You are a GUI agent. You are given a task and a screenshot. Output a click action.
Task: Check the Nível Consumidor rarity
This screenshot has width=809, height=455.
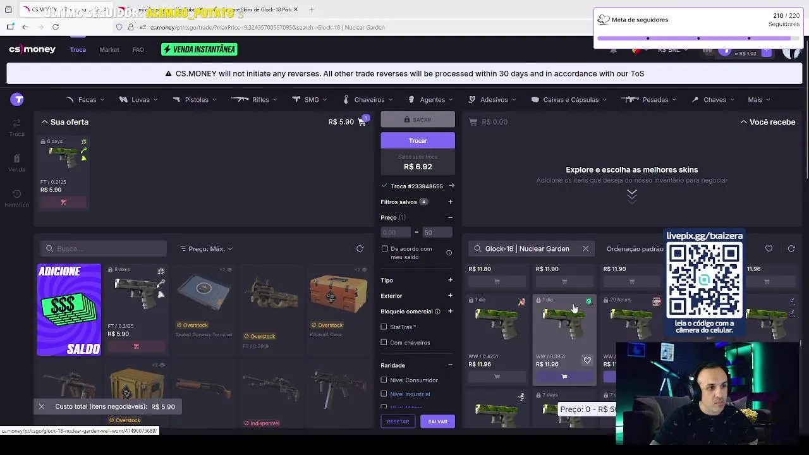tap(384, 380)
